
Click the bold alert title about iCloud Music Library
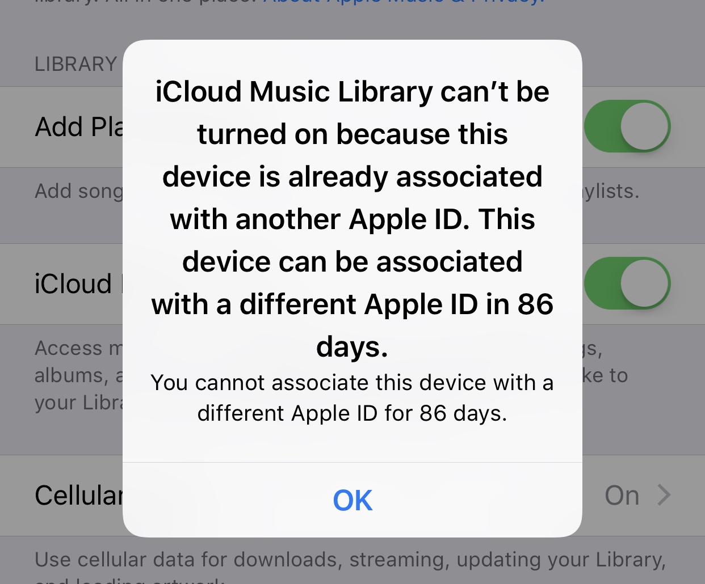[352, 219]
